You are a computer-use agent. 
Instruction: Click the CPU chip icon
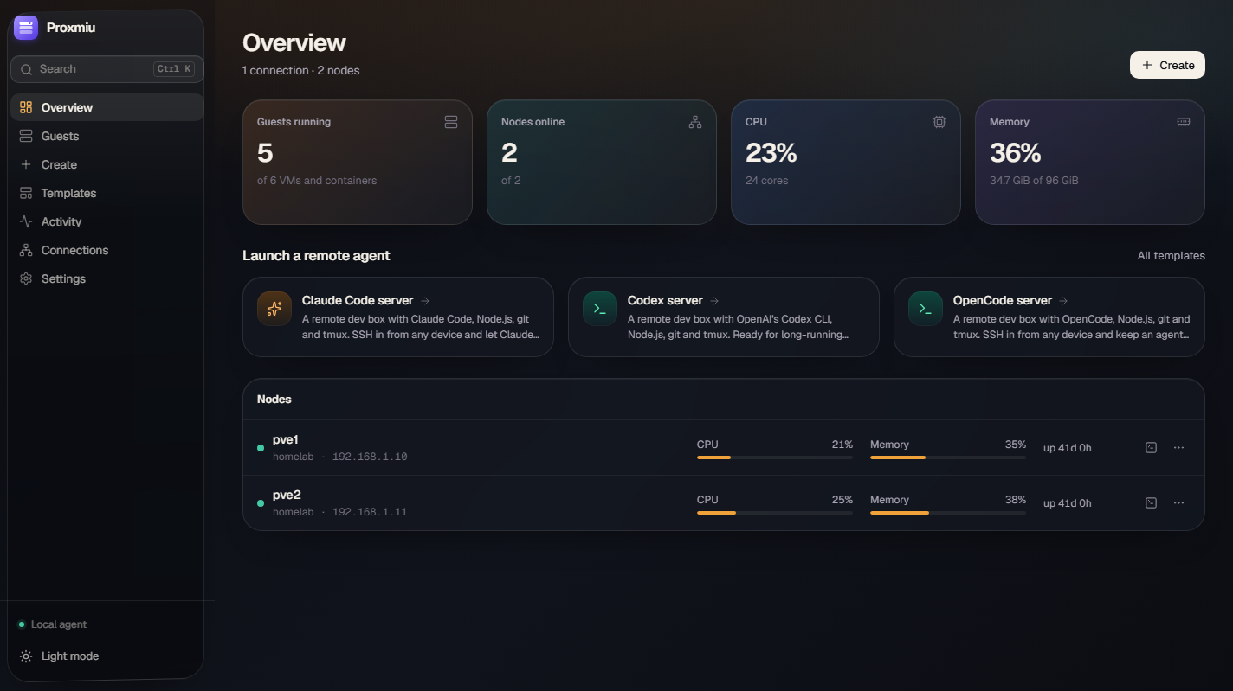tap(939, 122)
